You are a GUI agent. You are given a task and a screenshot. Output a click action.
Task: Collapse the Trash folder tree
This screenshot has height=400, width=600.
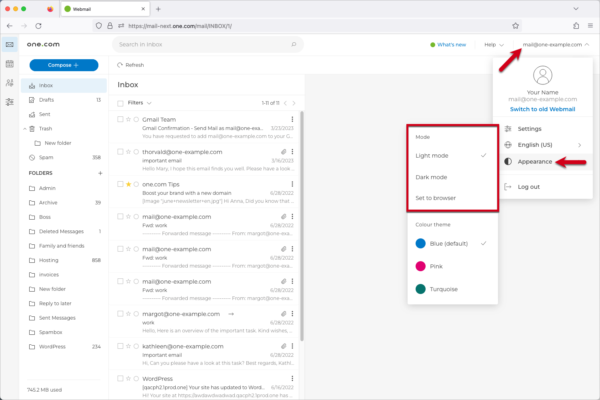(25, 129)
